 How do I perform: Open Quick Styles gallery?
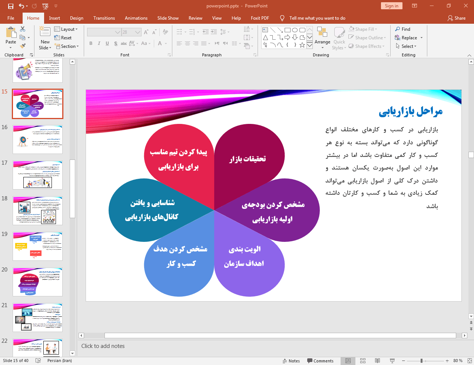[x=339, y=38]
